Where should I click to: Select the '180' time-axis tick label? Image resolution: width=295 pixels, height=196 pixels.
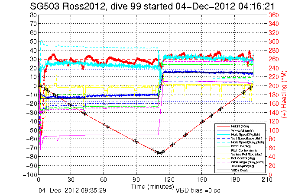click(x=234, y=180)
